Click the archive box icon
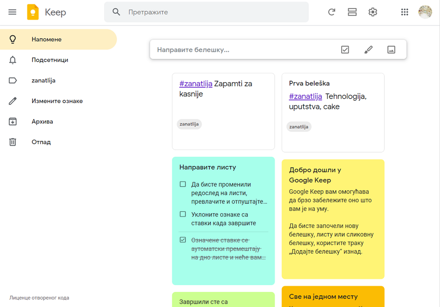Viewport: 440px width, 307px height. tap(13, 121)
